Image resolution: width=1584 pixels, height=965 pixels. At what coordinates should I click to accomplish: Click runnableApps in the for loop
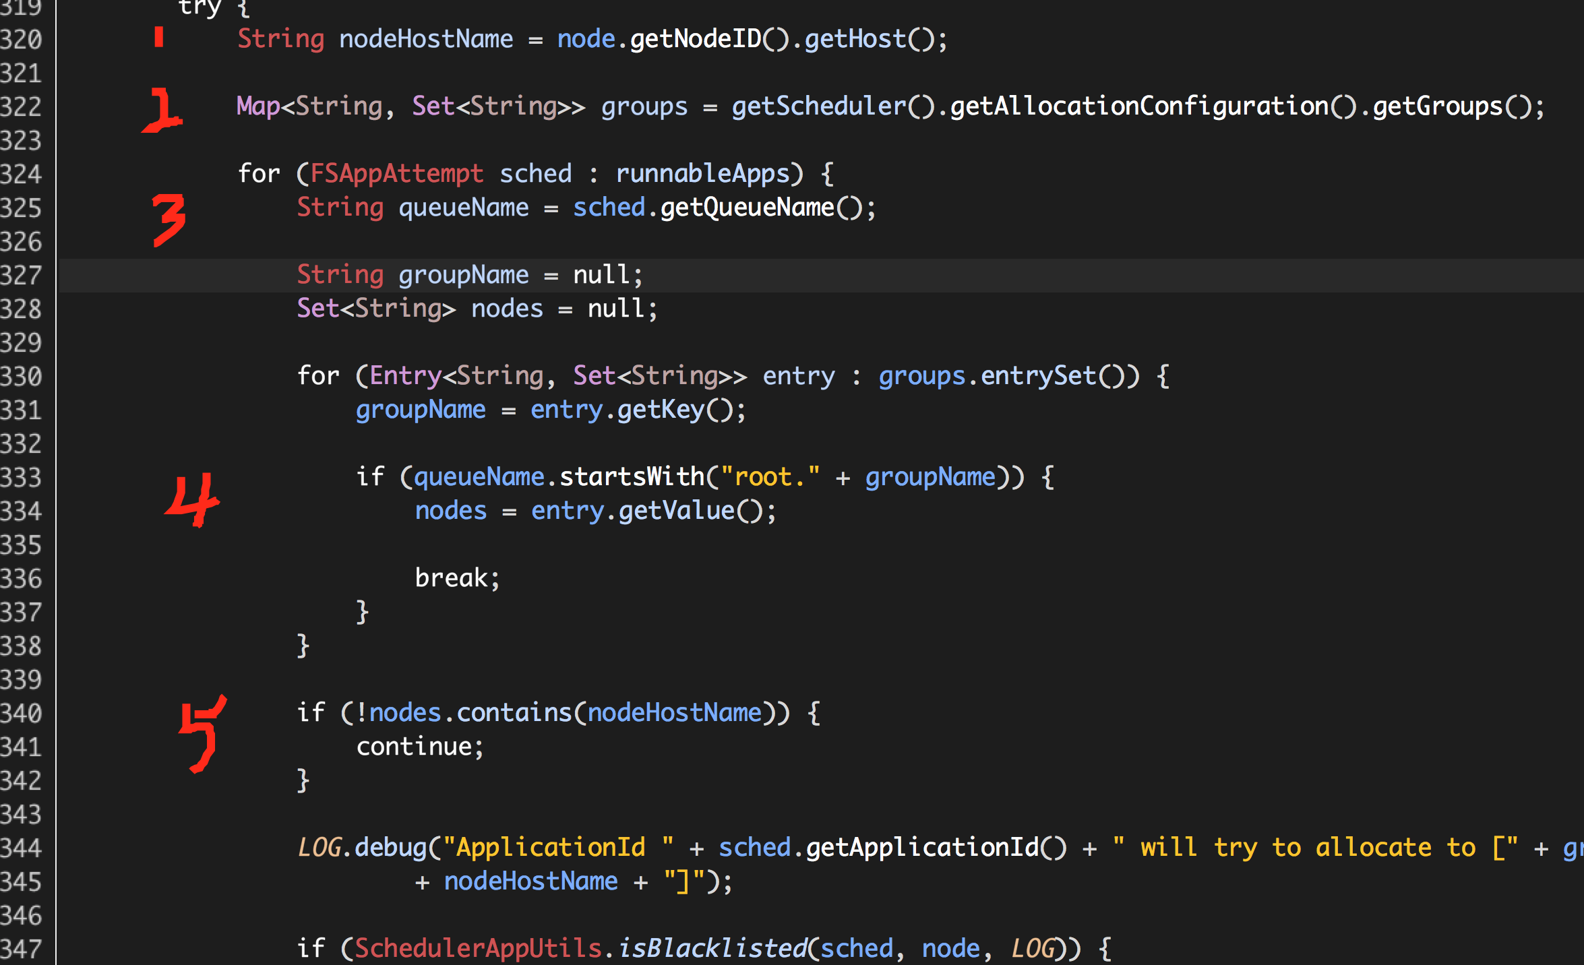tap(703, 174)
